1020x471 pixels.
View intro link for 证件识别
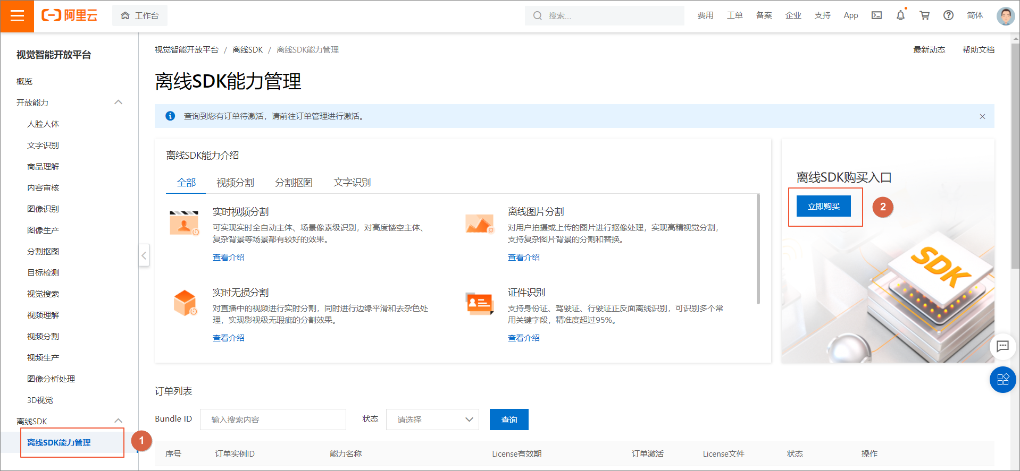(524, 338)
